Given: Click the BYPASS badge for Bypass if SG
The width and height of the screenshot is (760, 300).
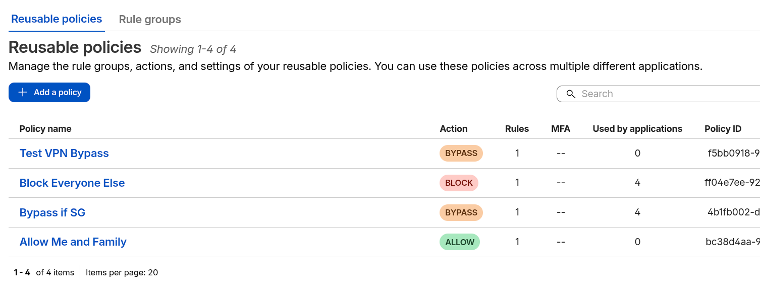Looking at the screenshot, I should (461, 213).
